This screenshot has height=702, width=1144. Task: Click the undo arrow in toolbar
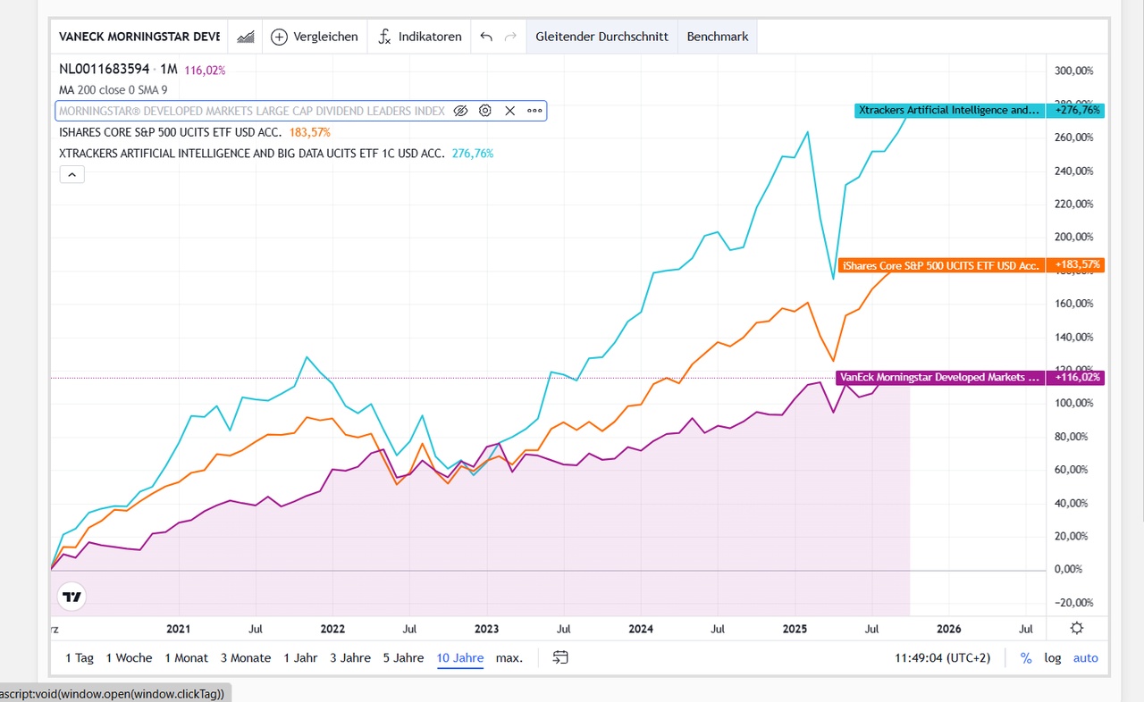click(486, 37)
